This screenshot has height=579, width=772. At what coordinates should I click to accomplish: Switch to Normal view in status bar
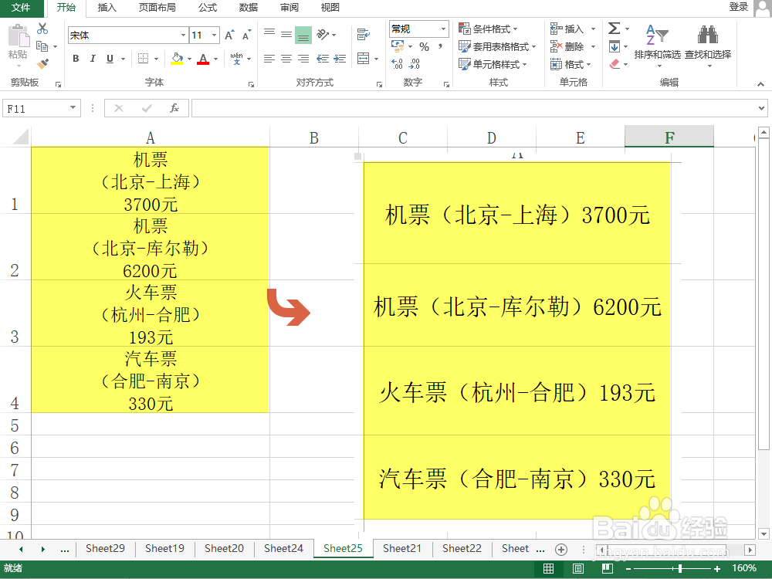548,569
